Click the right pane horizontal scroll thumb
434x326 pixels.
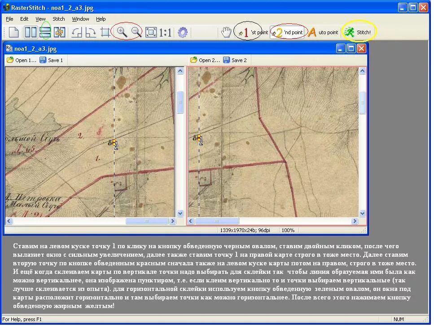click(x=217, y=221)
